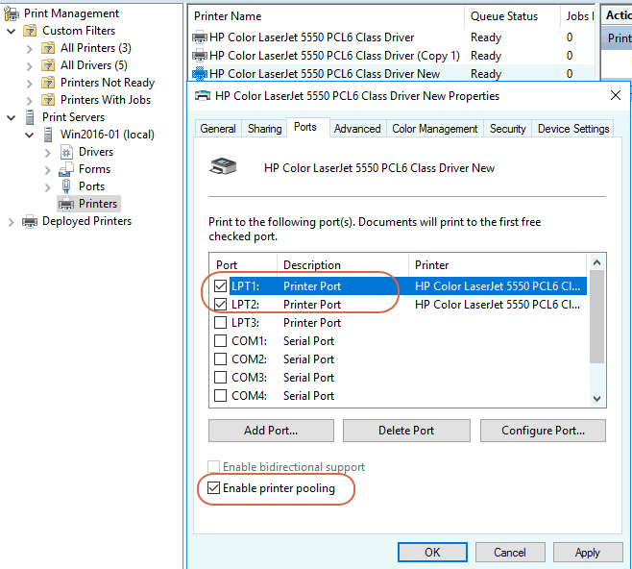The height and width of the screenshot is (569, 632).
Task: Check the COM4 serial port checkbox
Action: tap(221, 396)
